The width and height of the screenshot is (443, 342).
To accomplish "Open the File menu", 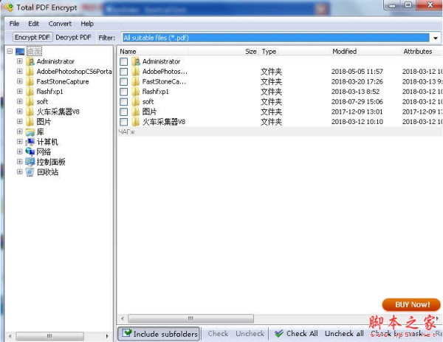I will 15,24.
